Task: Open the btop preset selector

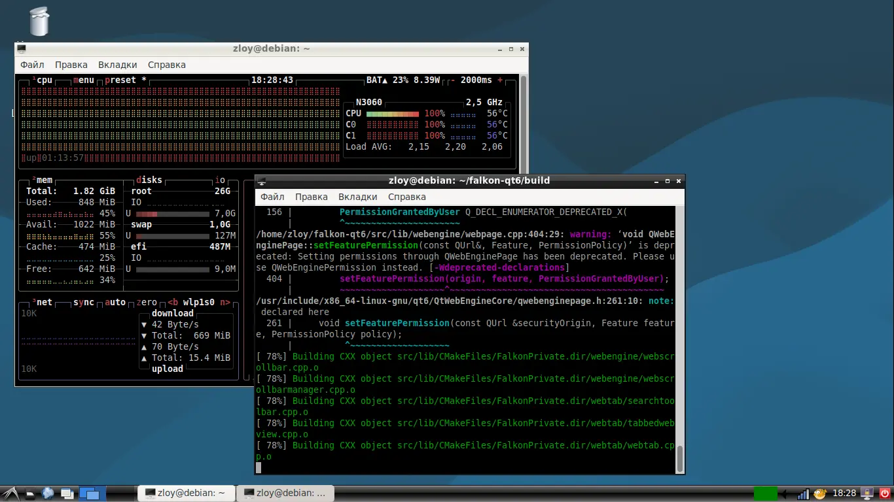Action: click(120, 80)
